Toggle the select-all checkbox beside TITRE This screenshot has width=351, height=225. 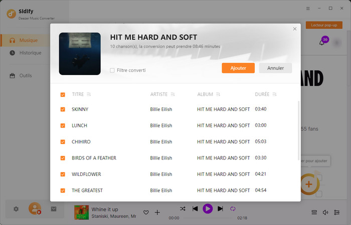click(63, 94)
